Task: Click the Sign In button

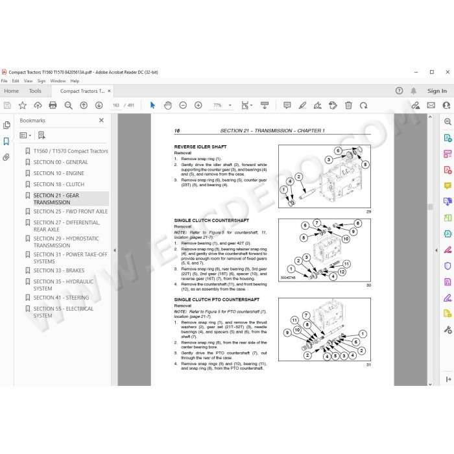Action: (x=437, y=91)
